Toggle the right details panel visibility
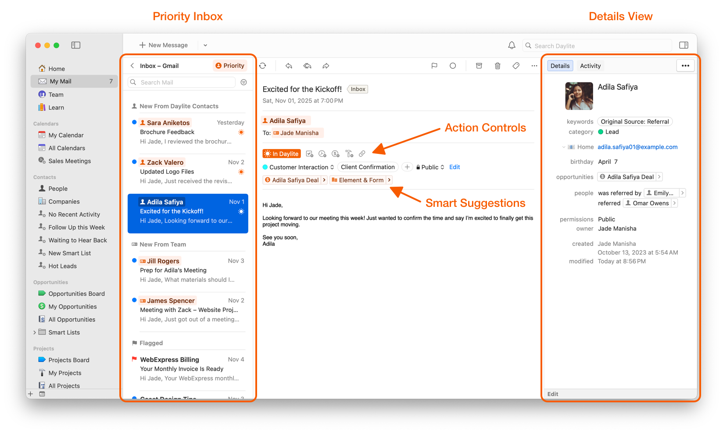The width and height of the screenshot is (723, 433). [684, 45]
